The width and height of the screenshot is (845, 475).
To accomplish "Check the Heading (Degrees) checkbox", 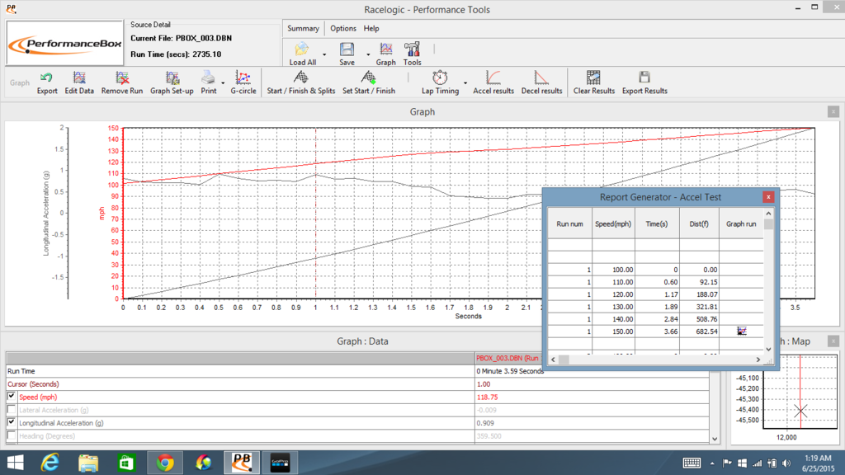I will (x=12, y=435).
